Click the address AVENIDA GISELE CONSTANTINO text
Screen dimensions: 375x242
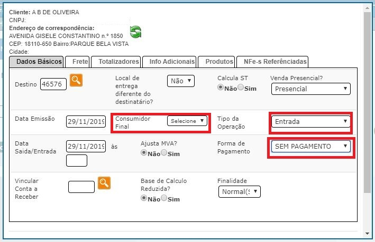[x=66, y=36]
